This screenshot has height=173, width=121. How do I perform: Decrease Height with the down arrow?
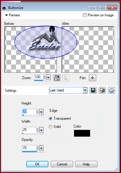click(38, 113)
